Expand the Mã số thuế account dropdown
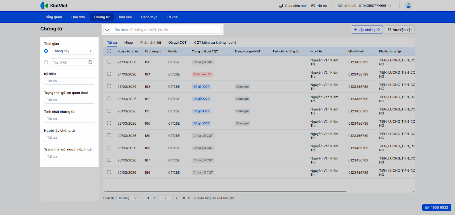The width and height of the screenshot is (455, 215). [390, 6]
